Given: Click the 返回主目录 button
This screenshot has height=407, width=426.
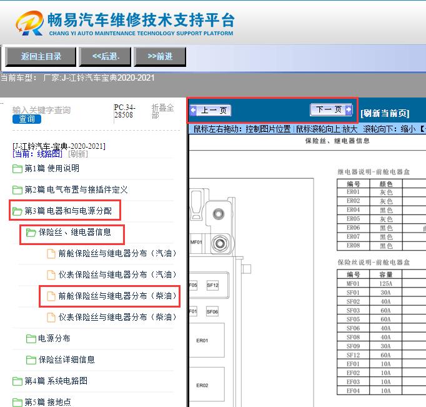Looking at the screenshot, I should point(41,56).
